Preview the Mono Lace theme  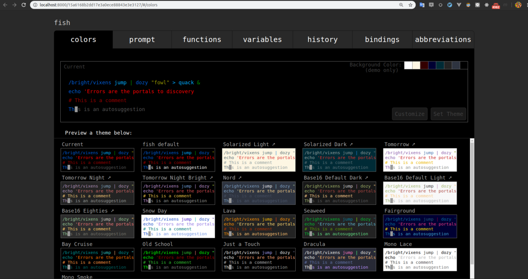pyautogui.click(x=420, y=260)
